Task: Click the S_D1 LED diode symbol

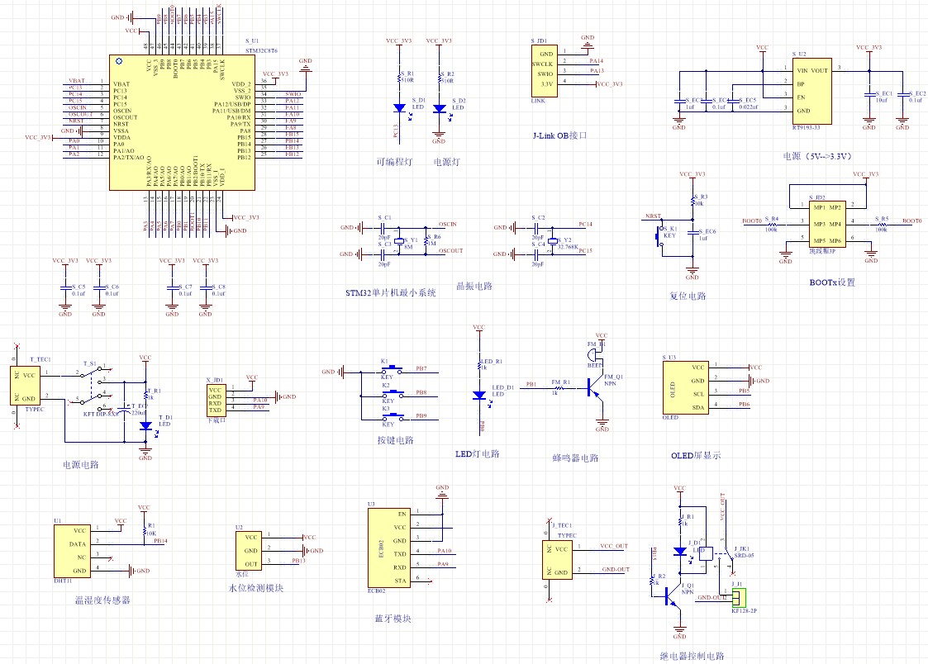Action: pyautogui.click(x=399, y=107)
